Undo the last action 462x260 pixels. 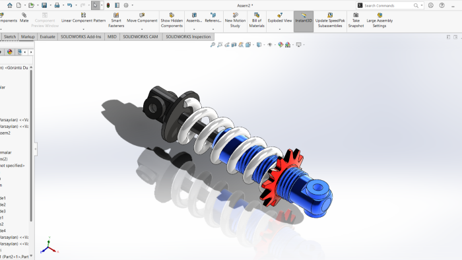69,5
